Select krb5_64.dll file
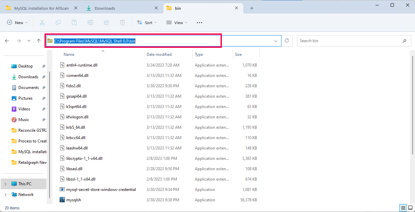Viewport: 415px width, 212px height. tap(76, 127)
